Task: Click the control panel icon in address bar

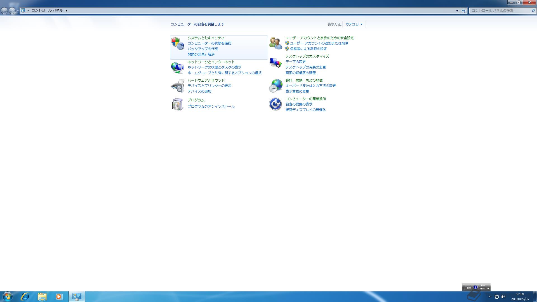Action: (23, 10)
